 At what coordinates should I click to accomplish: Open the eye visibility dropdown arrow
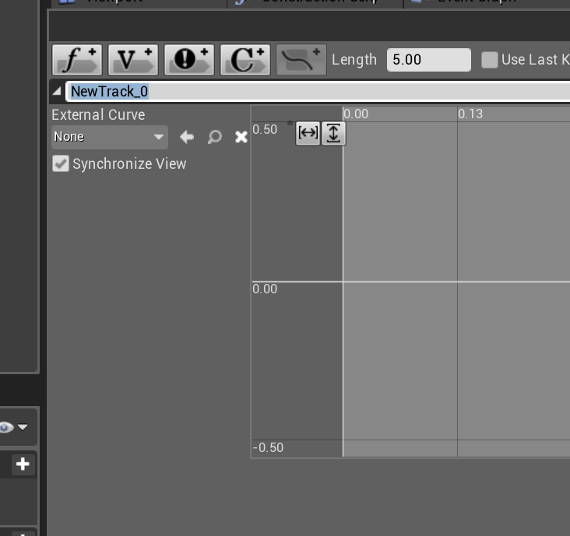tap(23, 427)
